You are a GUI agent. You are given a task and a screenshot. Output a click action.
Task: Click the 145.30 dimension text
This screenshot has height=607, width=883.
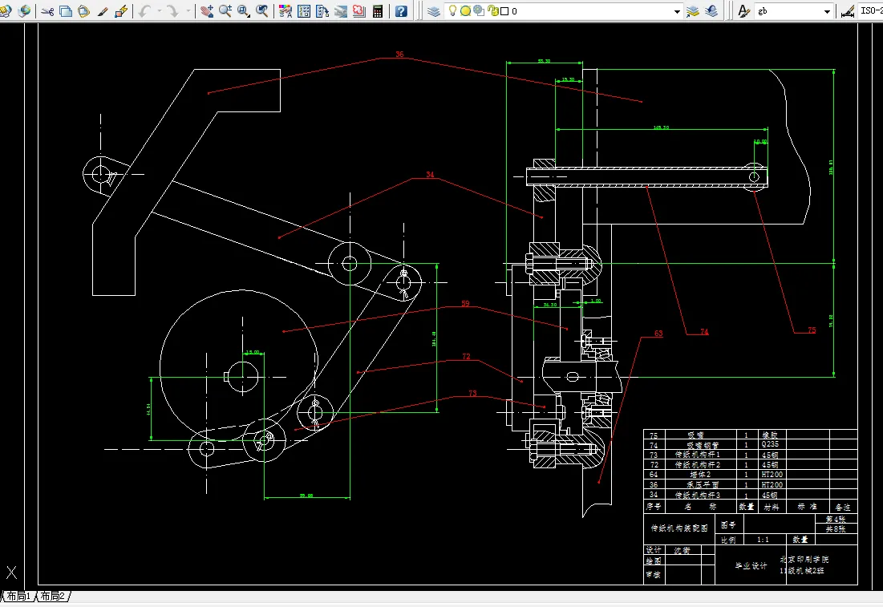pos(661,127)
